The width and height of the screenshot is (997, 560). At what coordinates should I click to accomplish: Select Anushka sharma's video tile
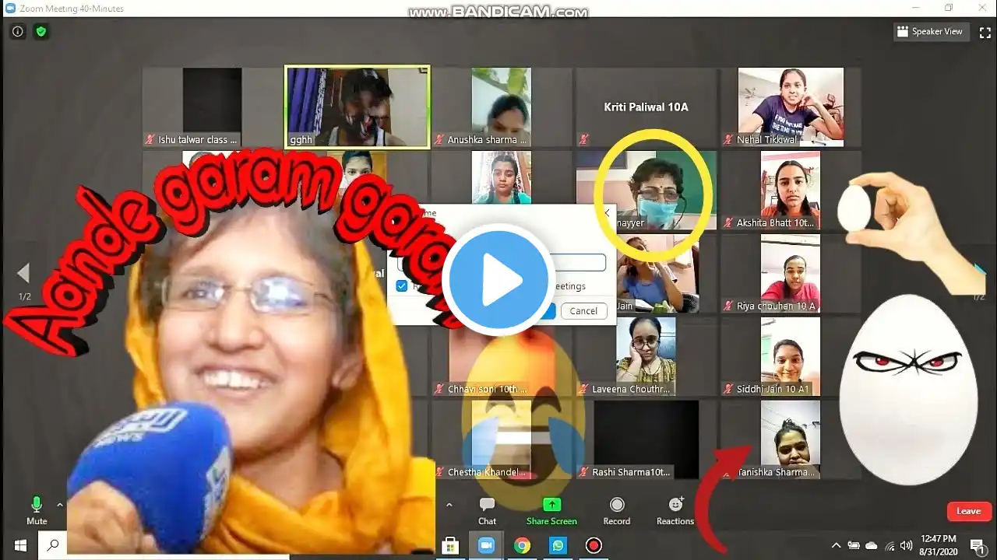coord(502,107)
